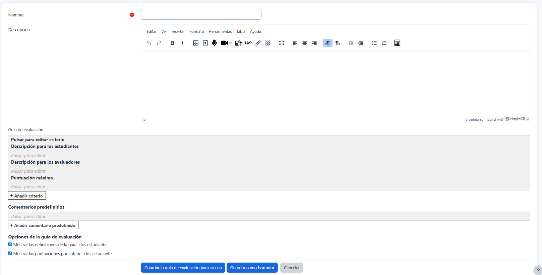Click the Nombre text field
The image size is (542, 275).
coord(201,15)
